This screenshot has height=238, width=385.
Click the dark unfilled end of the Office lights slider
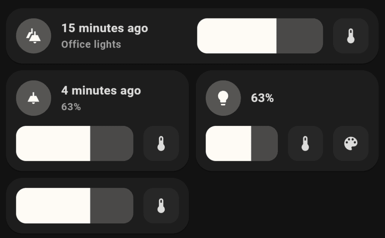(300, 36)
